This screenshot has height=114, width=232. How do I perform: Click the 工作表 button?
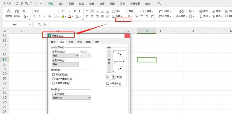165,16
